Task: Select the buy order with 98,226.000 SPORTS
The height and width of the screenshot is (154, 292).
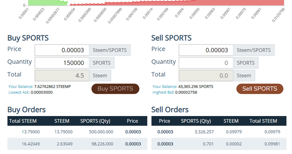Action: (77, 144)
